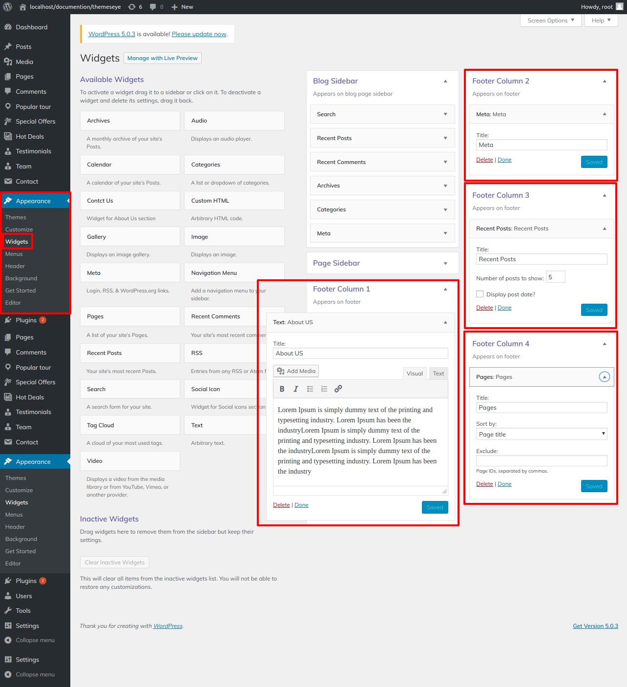Insert a numbered list in the editor
Viewport: 627px width, 687px height.
pyautogui.click(x=324, y=389)
